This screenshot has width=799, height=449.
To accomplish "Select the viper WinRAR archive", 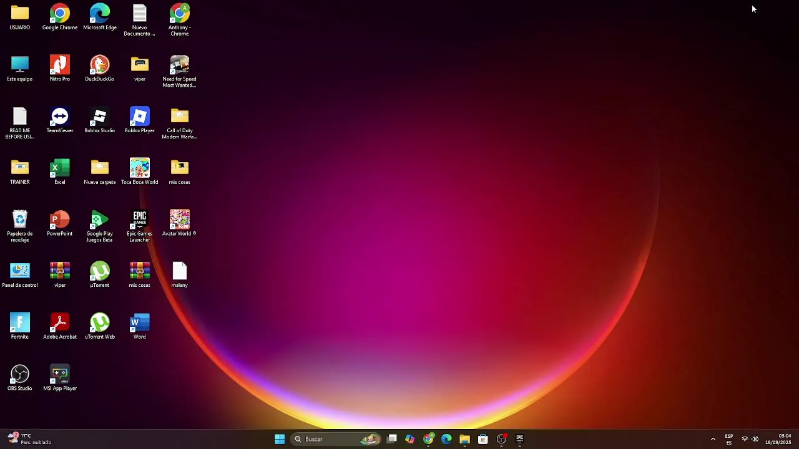I will pyautogui.click(x=60, y=276).
